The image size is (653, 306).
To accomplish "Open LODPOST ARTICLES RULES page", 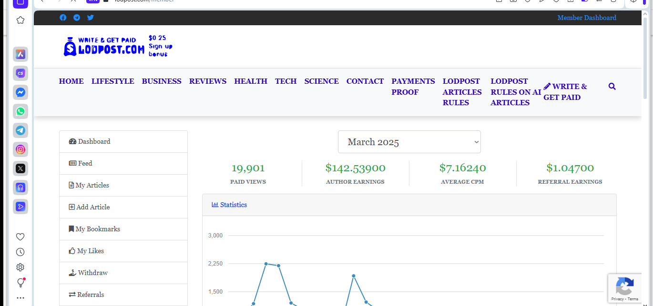I will point(462,92).
